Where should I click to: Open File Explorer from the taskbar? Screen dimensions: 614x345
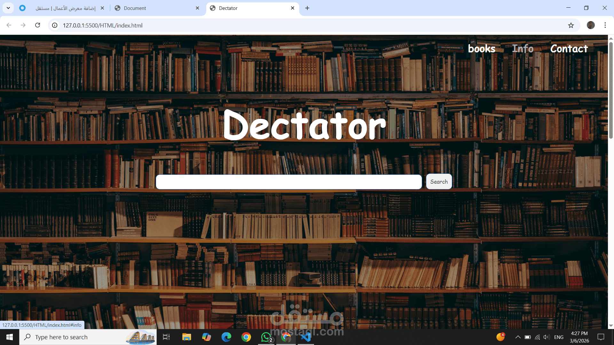click(186, 337)
